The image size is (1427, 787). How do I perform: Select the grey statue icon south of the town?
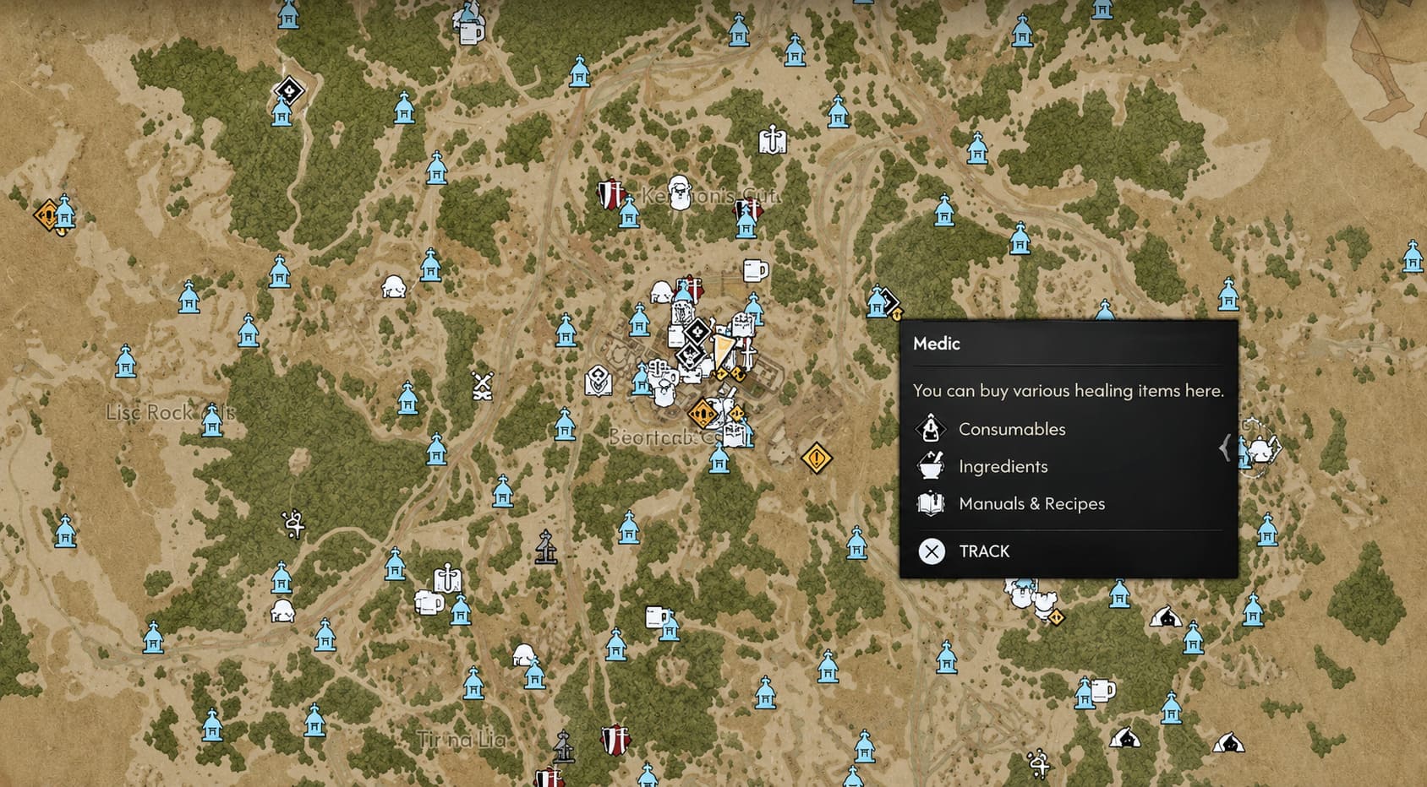(546, 547)
